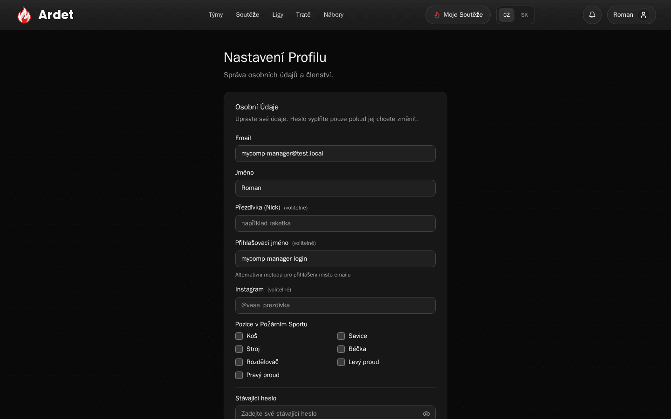This screenshot has height=419, width=671.
Task: Click the Ardet brand name link
Action: pos(56,15)
